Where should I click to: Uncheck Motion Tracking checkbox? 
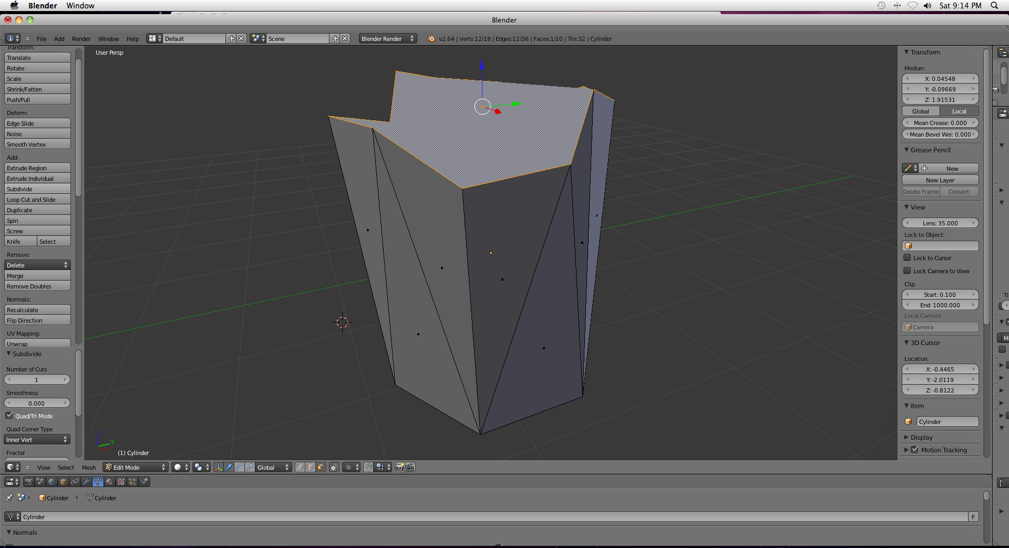915,450
